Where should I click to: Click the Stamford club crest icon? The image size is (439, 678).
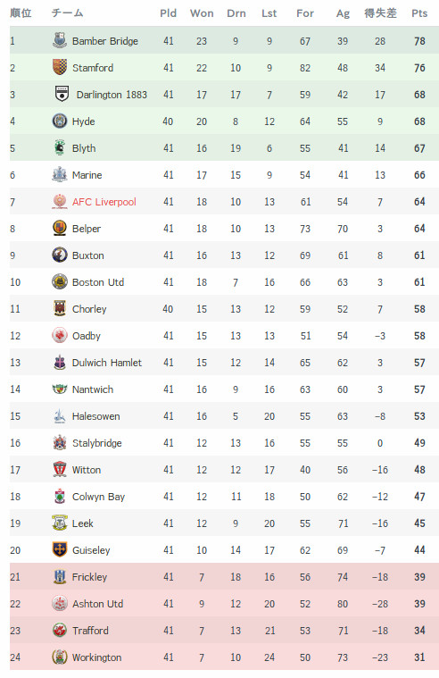pos(60,67)
